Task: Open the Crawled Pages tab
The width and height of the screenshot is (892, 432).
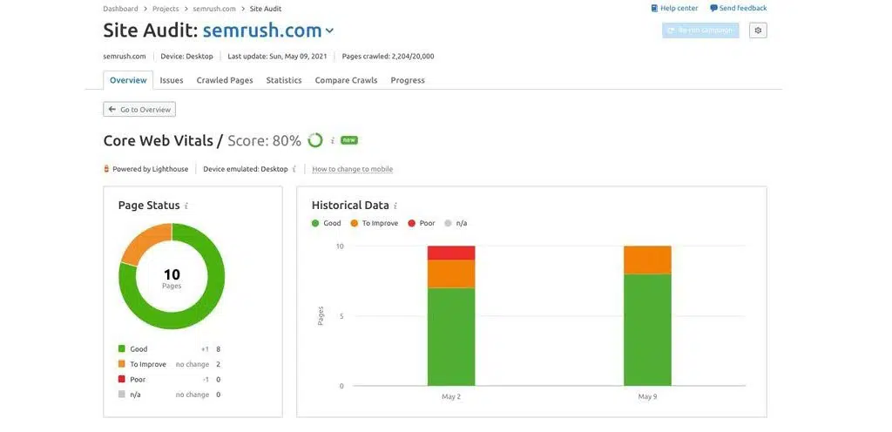Action: click(225, 80)
